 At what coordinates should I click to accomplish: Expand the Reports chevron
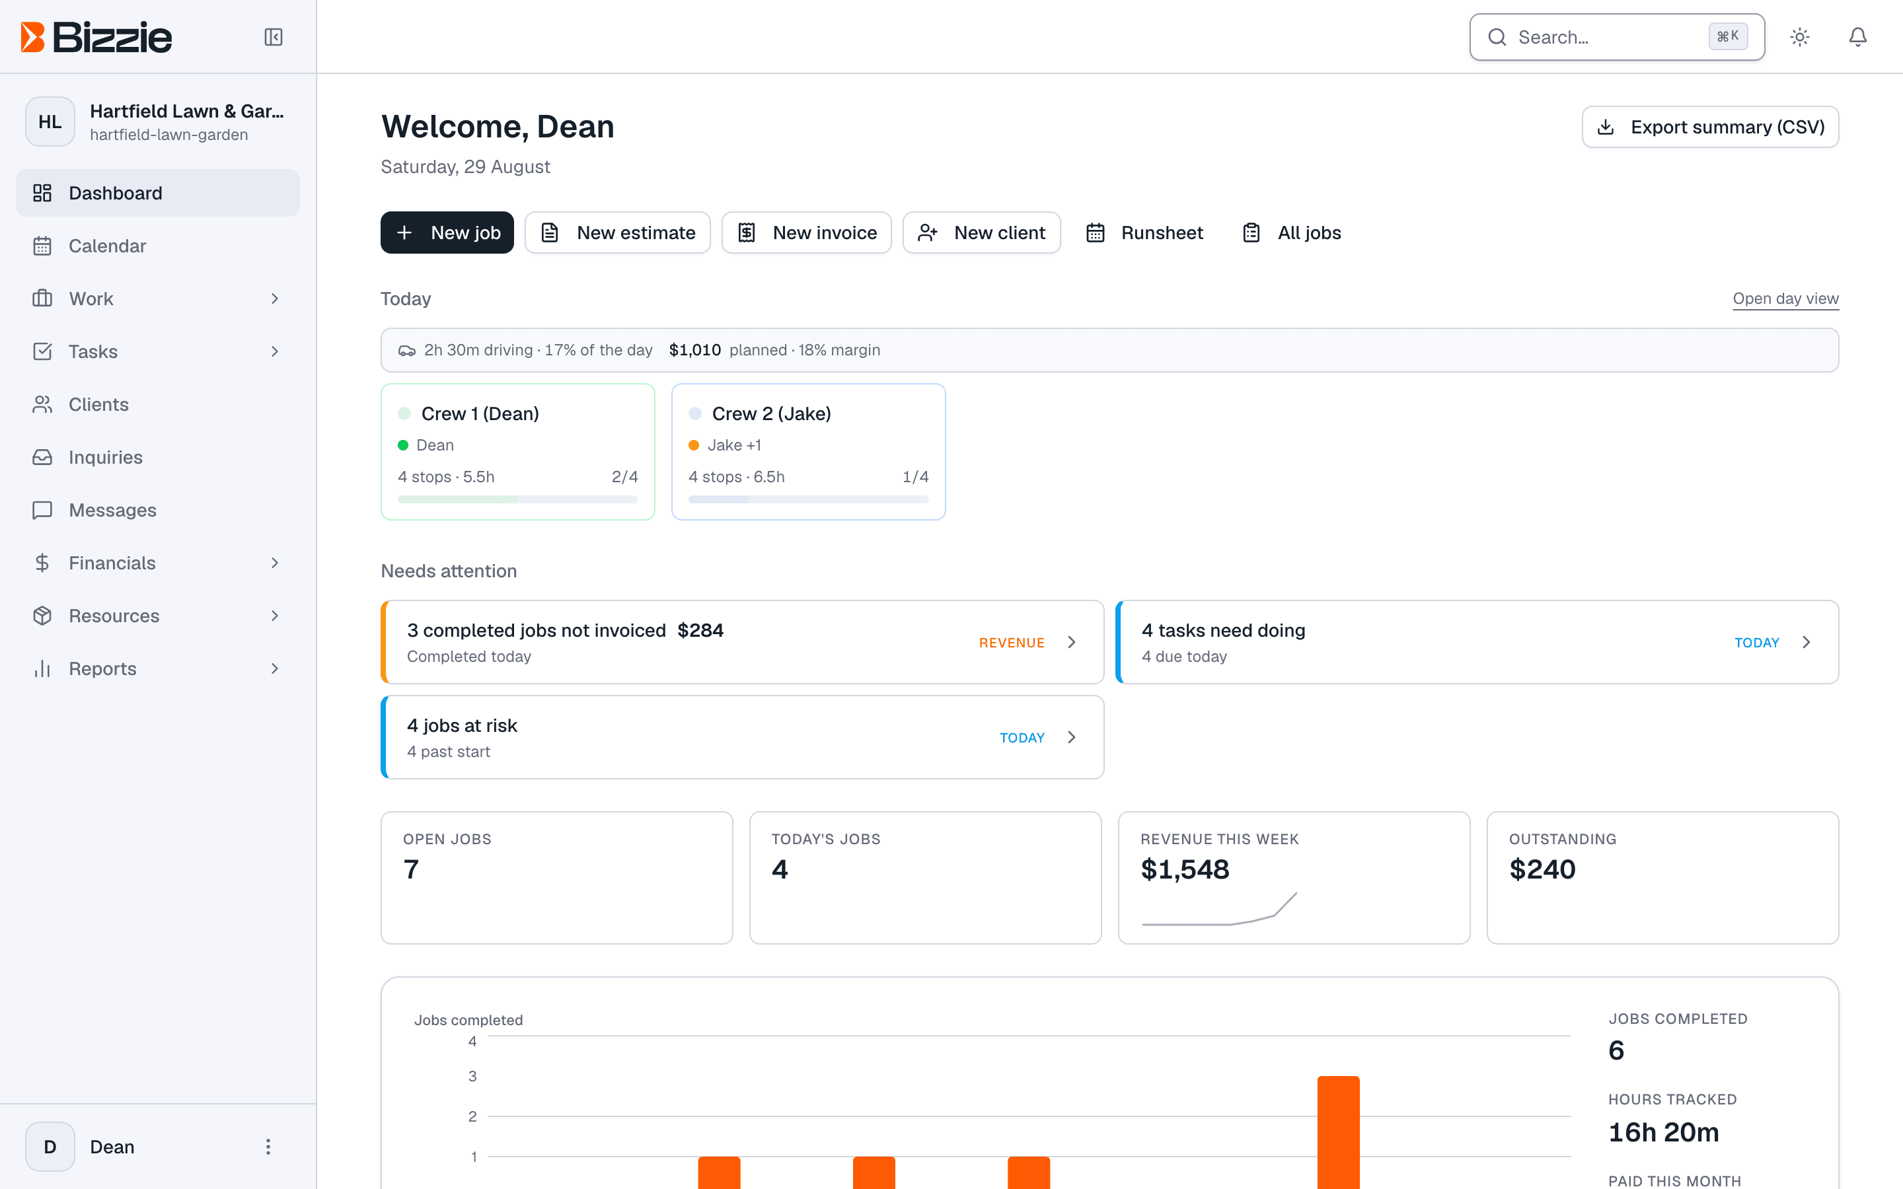coord(274,668)
